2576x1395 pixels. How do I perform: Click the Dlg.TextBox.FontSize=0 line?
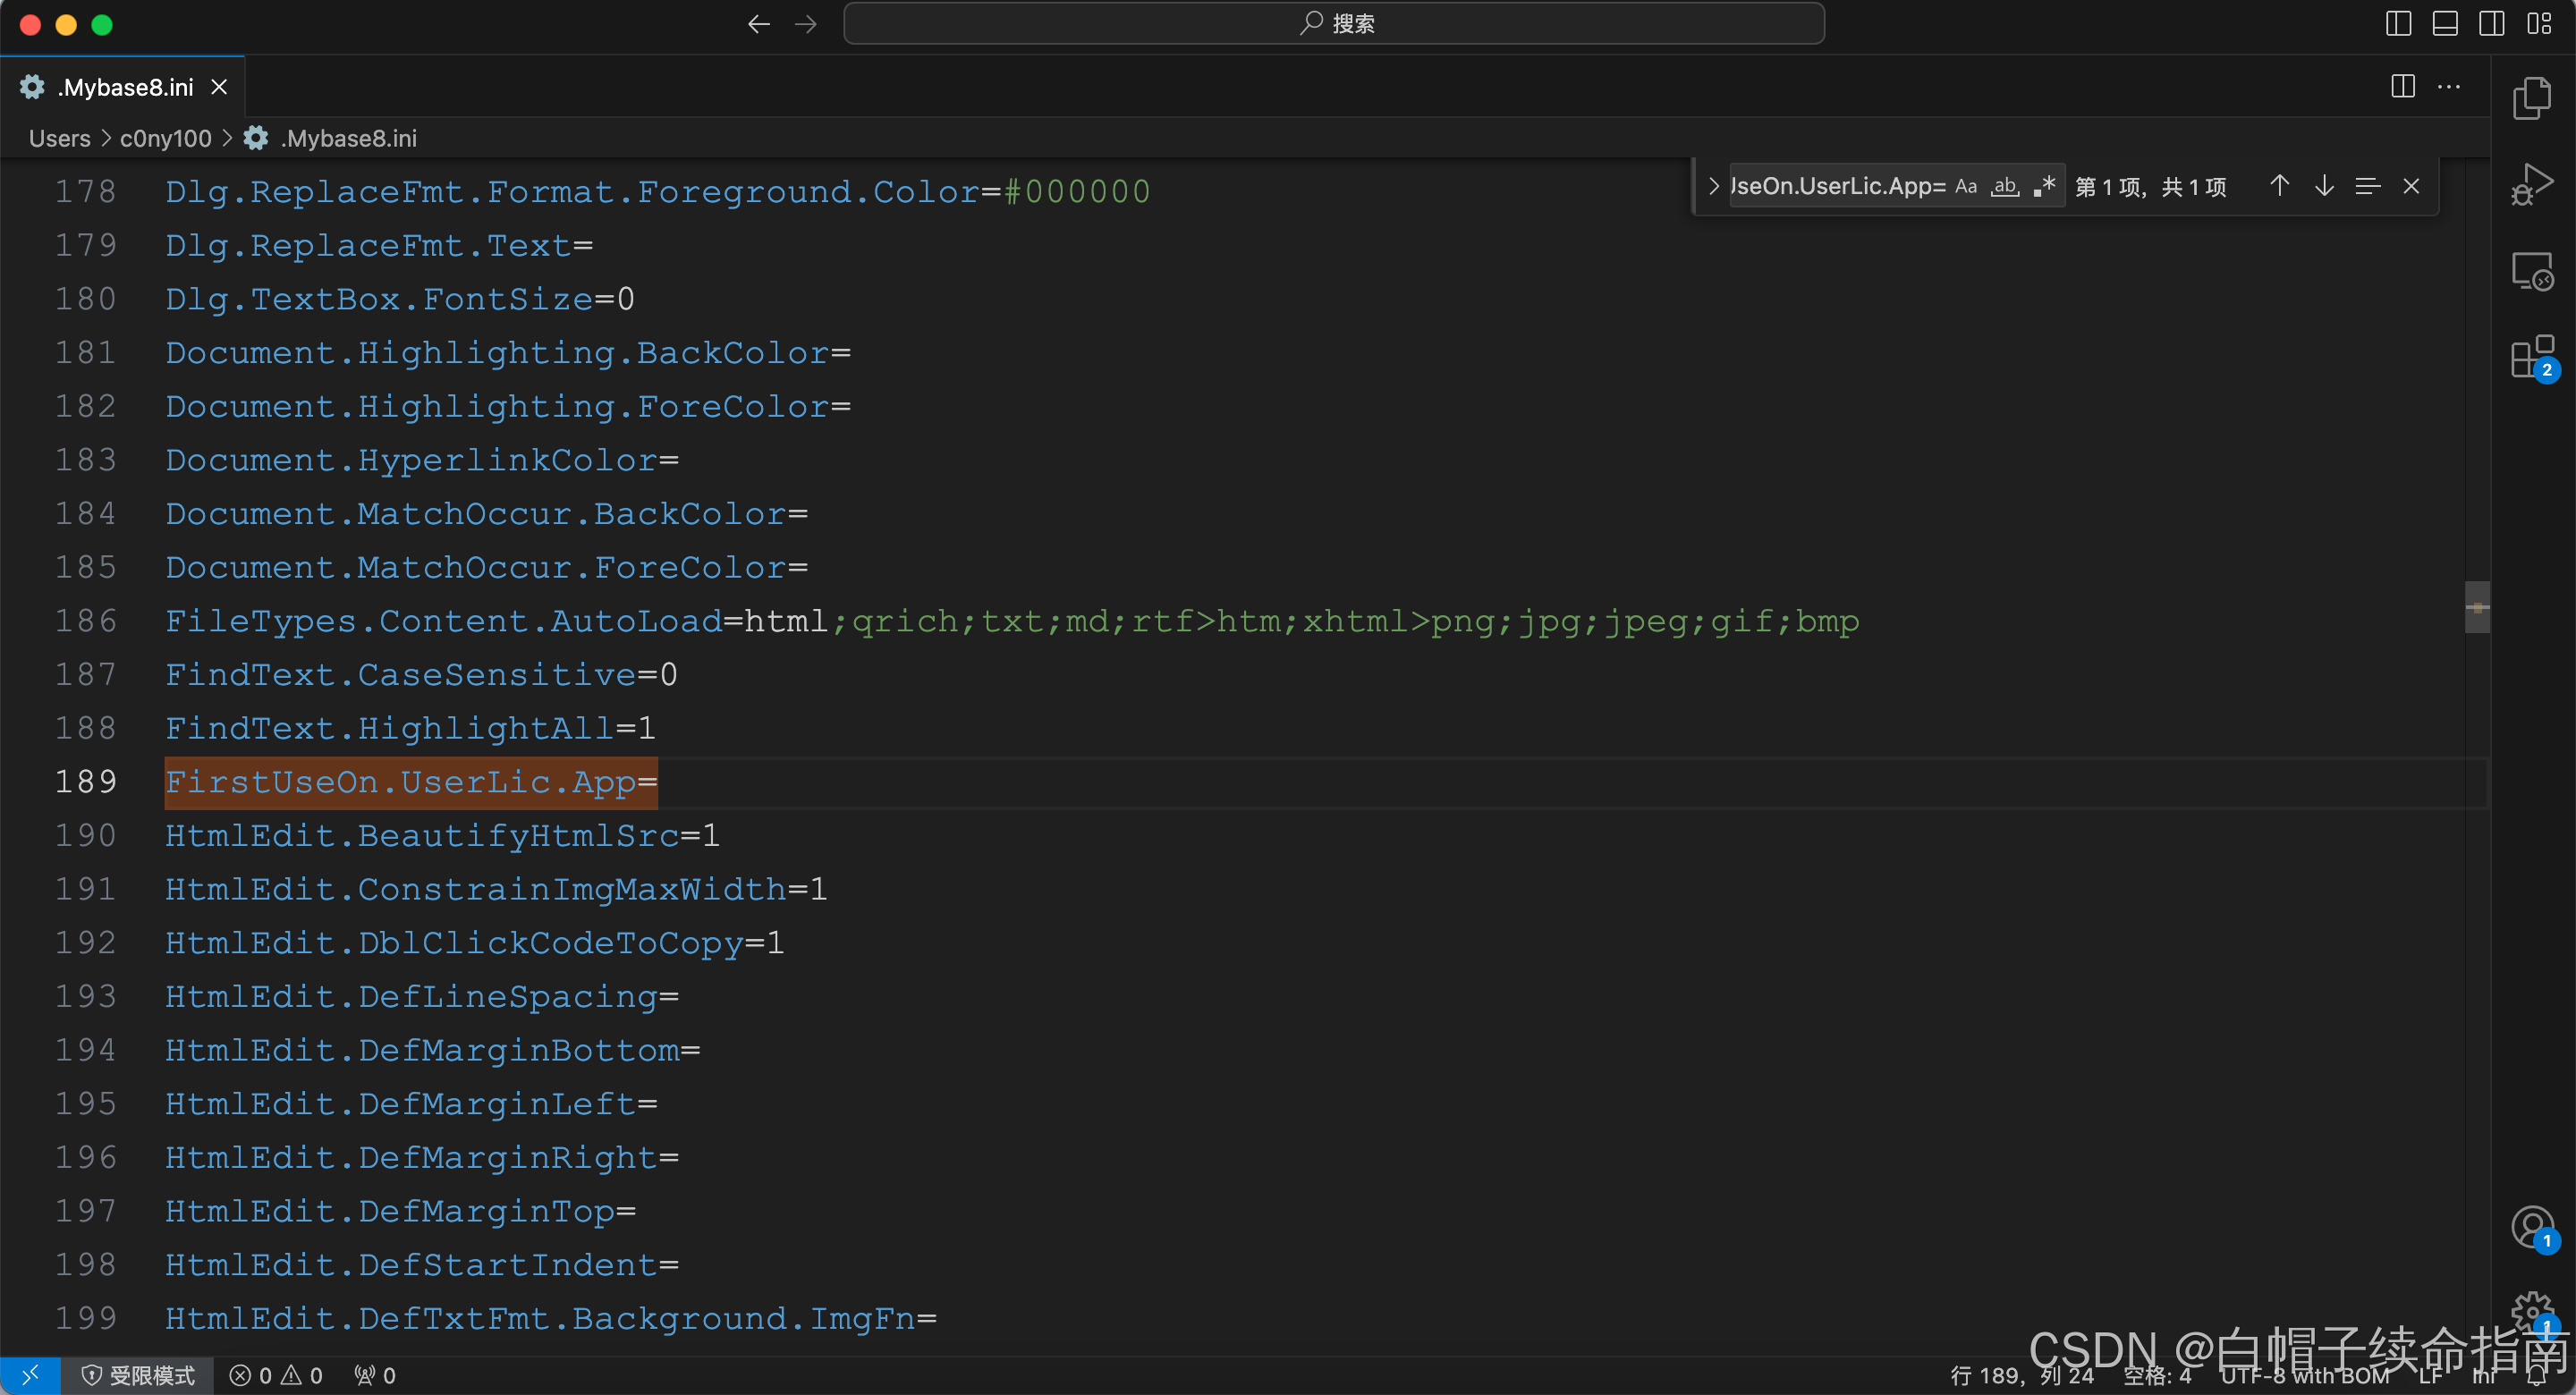(x=400, y=299)
